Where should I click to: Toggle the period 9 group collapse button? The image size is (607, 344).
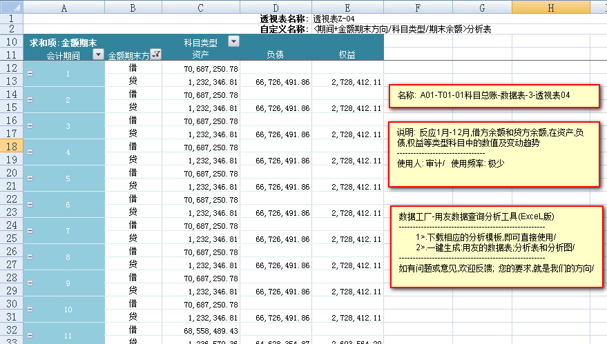(x=30, y=283)
